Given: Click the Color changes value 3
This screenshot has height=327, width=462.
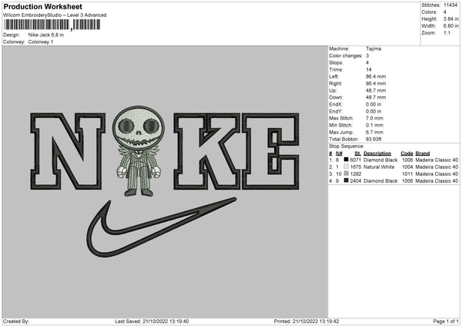Looking at the screenshot, I should click(x=367, y=56).
